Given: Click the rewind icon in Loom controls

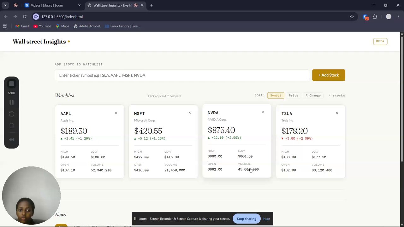Looking at the screenshot, I should [11, 140].
